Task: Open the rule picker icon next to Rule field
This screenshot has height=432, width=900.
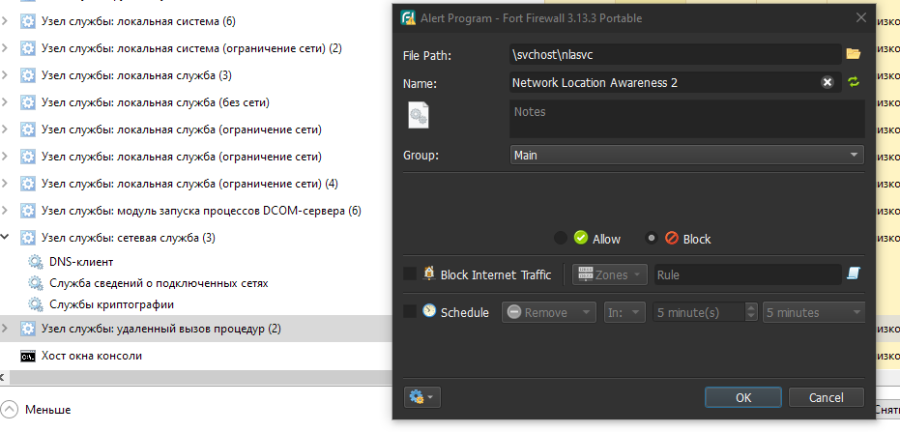Action: (855, 274)
